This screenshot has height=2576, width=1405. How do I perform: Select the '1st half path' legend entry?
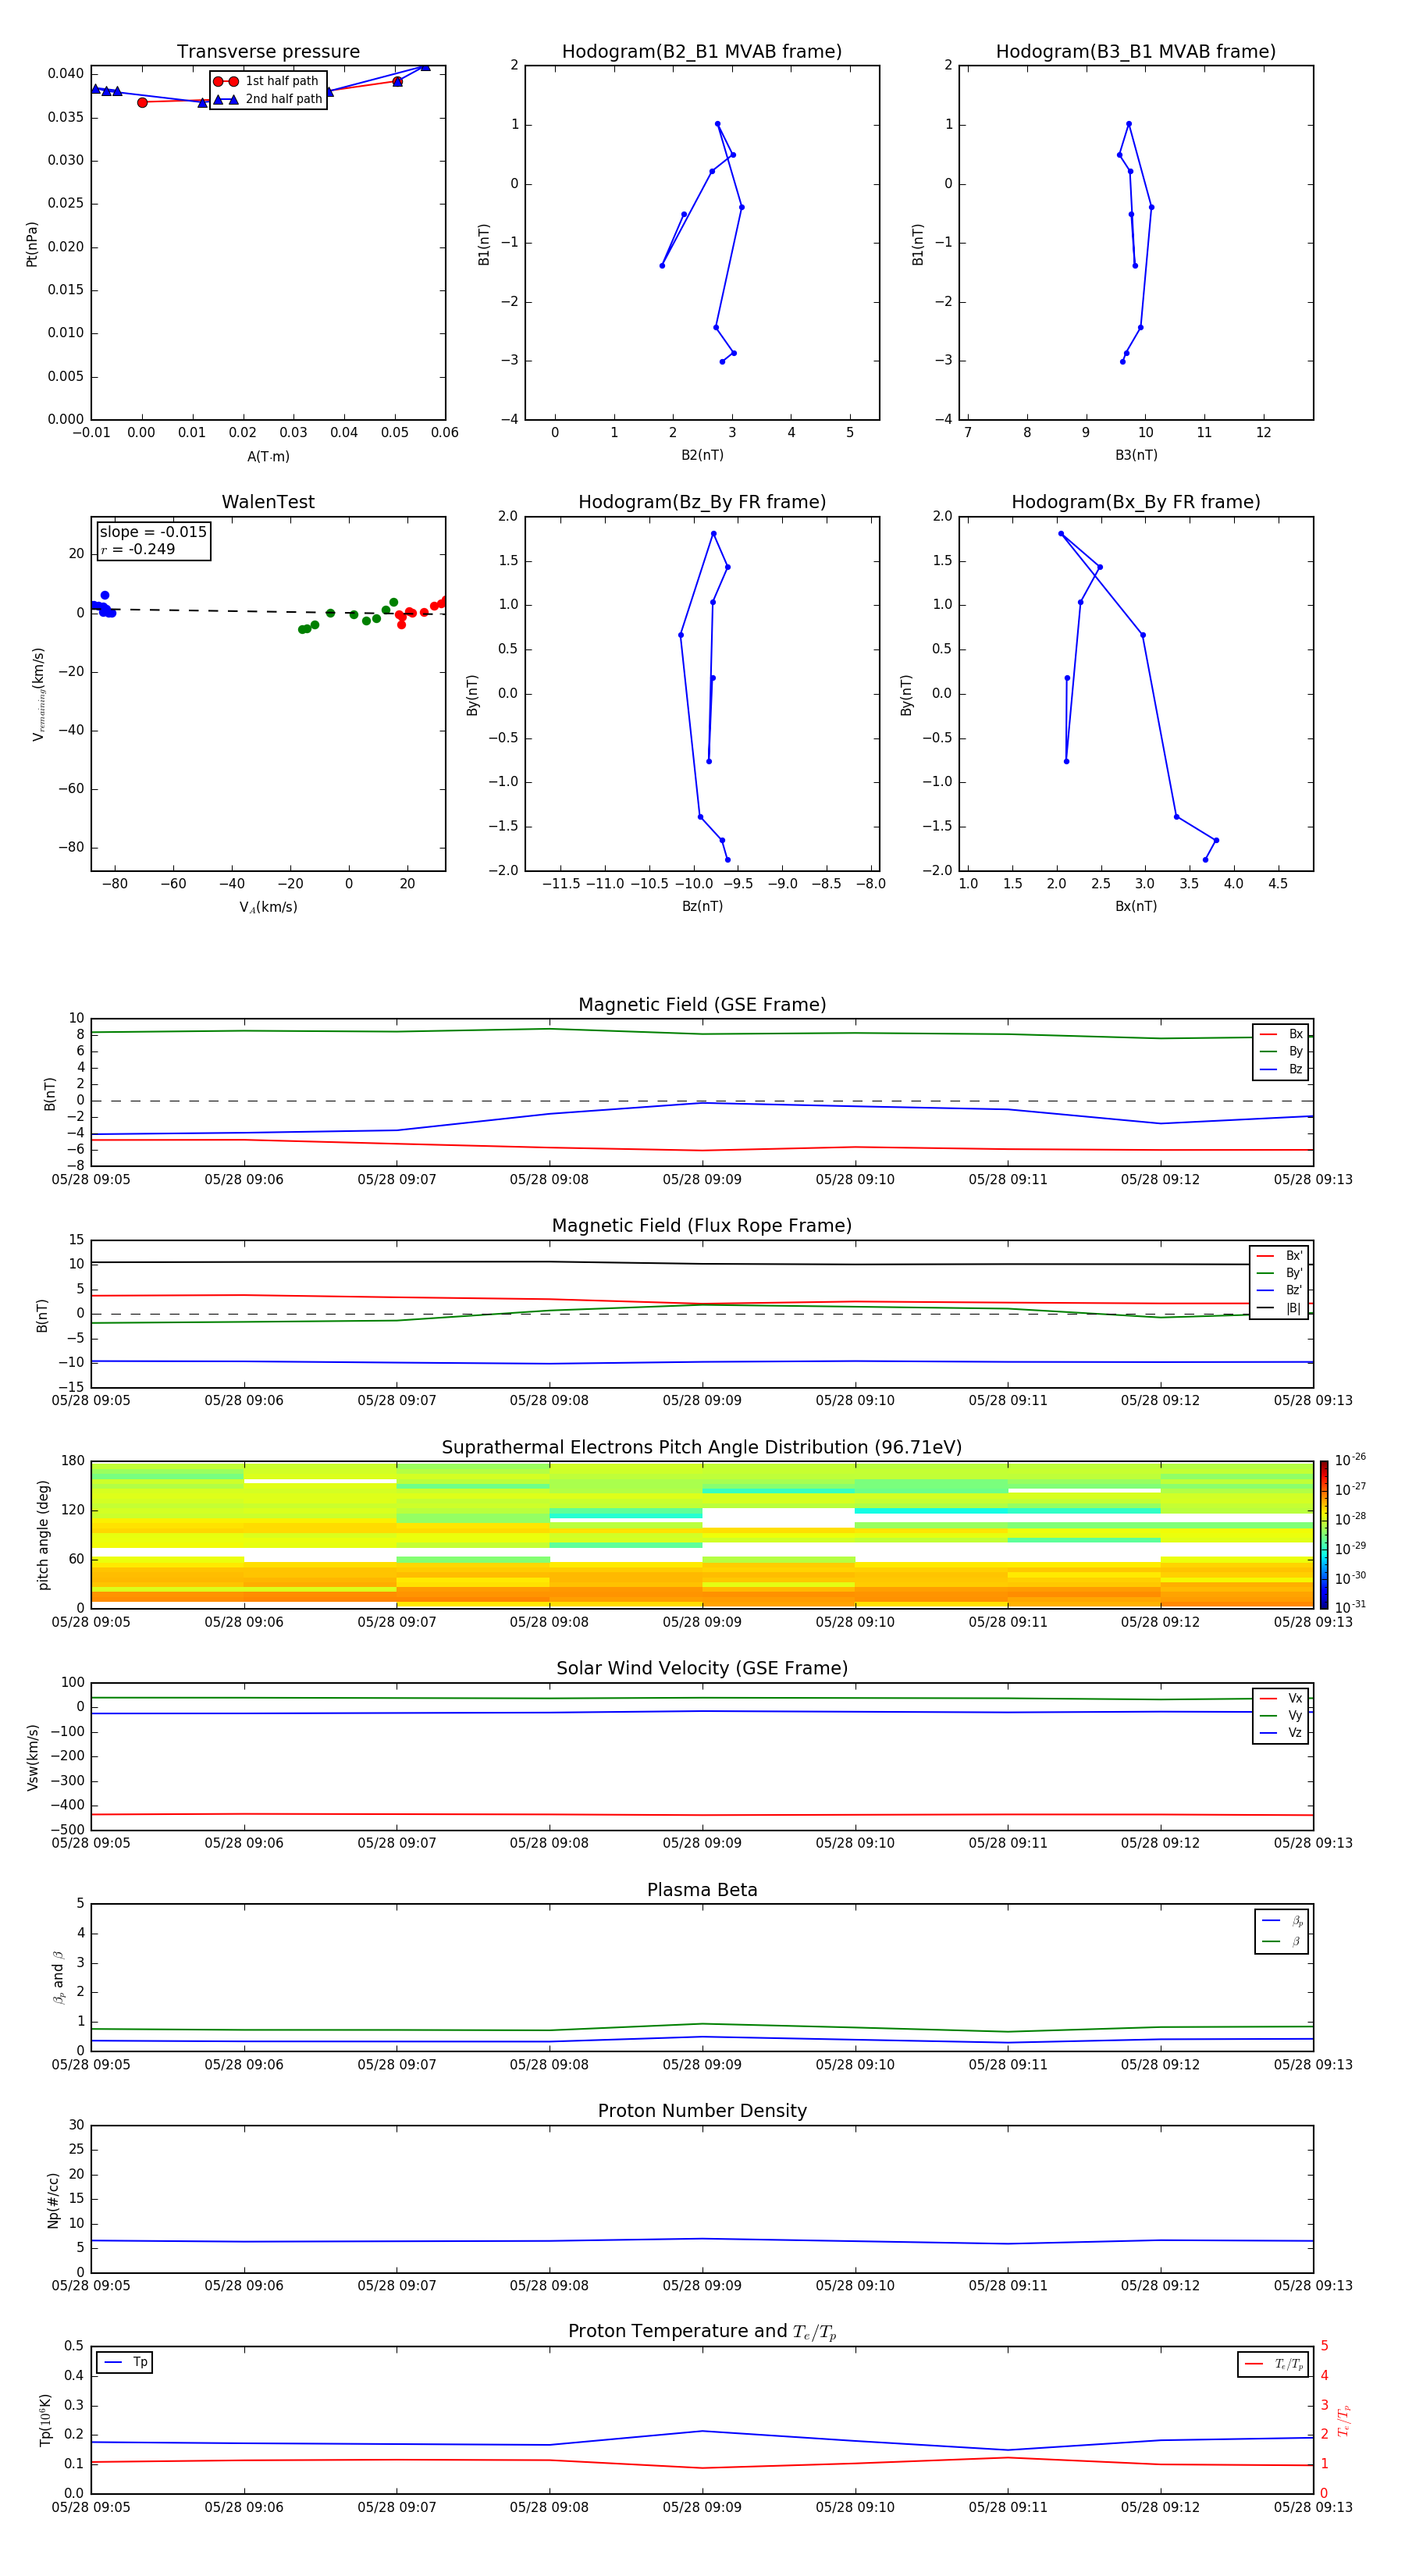pos(267,81)
